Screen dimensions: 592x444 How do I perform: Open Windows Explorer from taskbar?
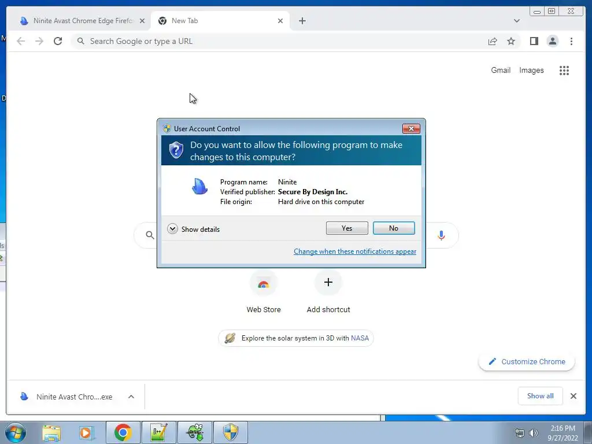[51, 432]
